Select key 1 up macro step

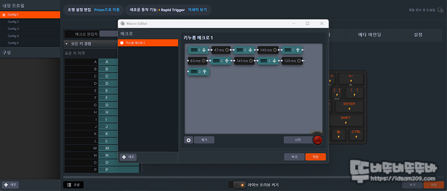pos(292,50)
